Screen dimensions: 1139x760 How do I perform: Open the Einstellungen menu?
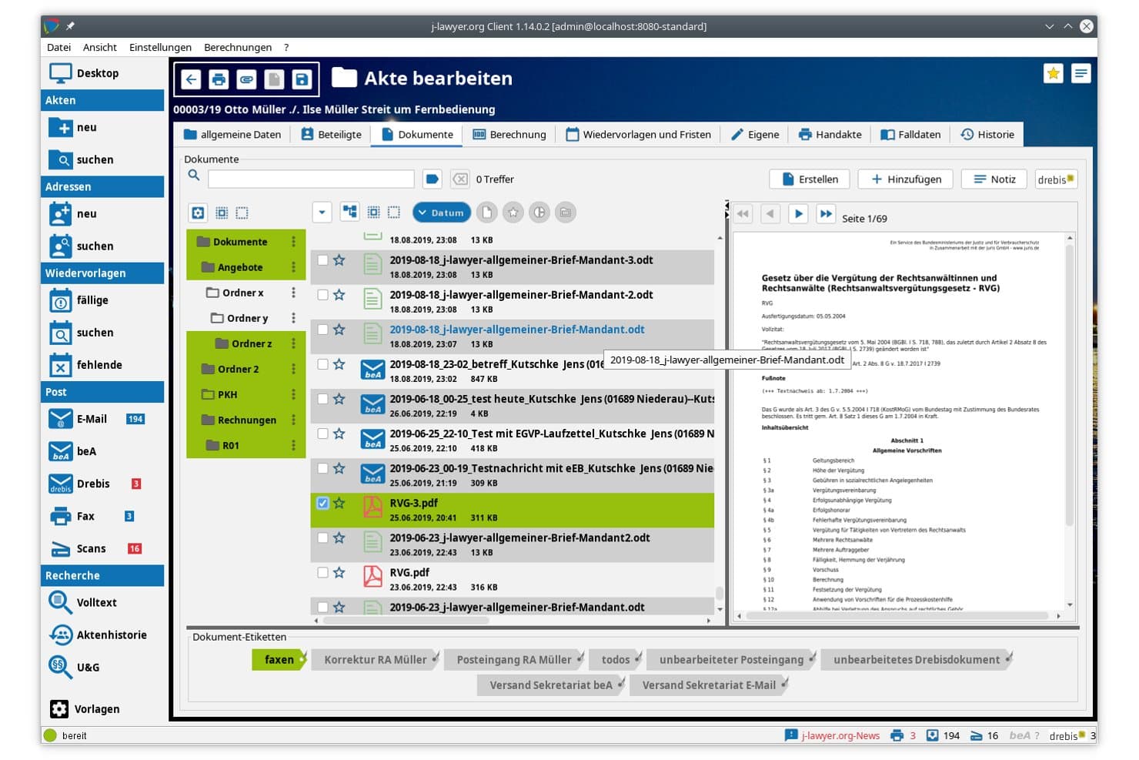(x=160, y=47)
